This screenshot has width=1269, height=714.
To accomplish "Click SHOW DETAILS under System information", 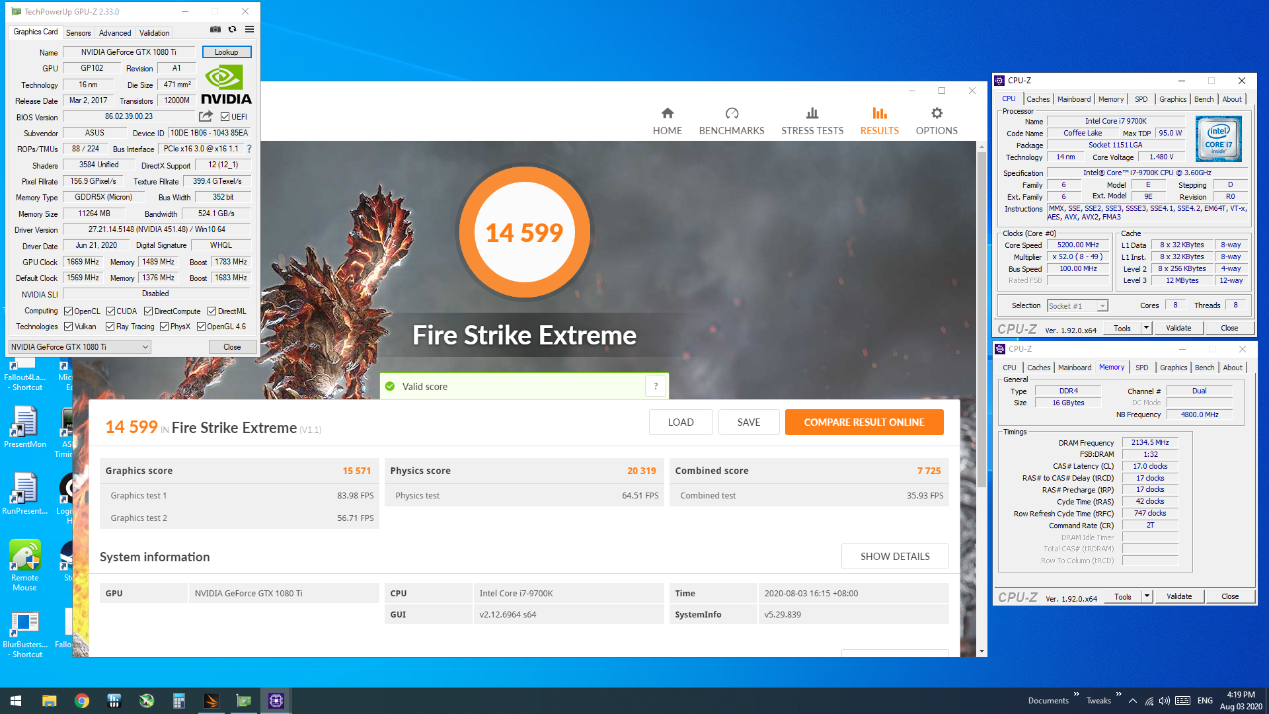I will click(895, 556).
